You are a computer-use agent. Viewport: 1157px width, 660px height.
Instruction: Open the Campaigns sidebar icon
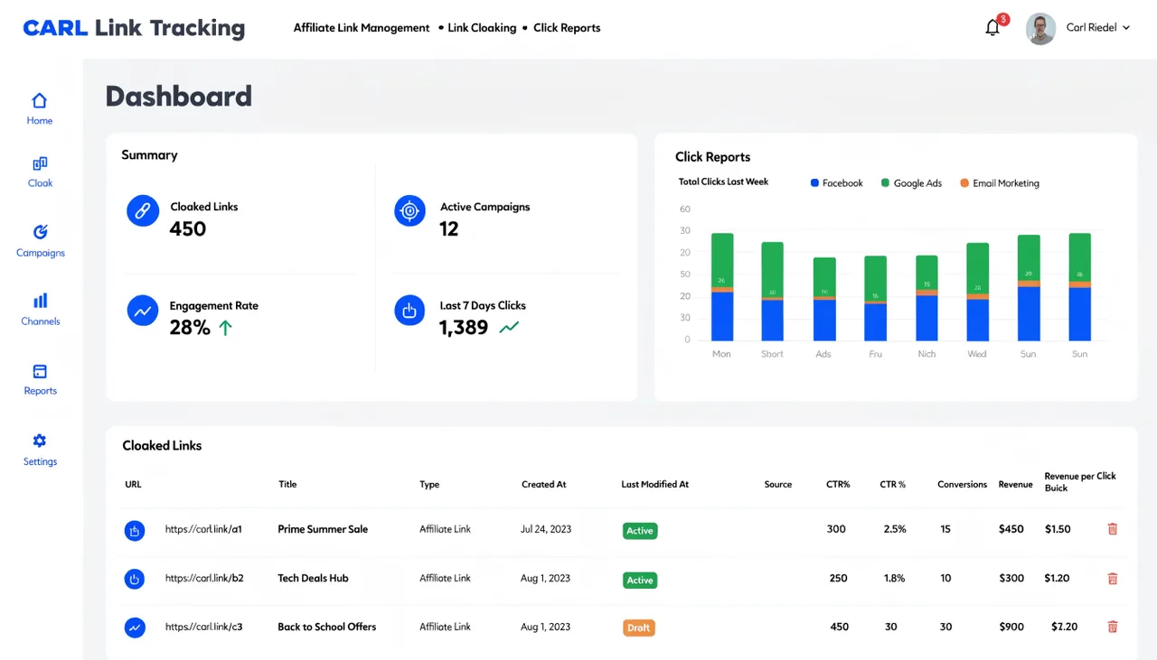pos(40,232)
